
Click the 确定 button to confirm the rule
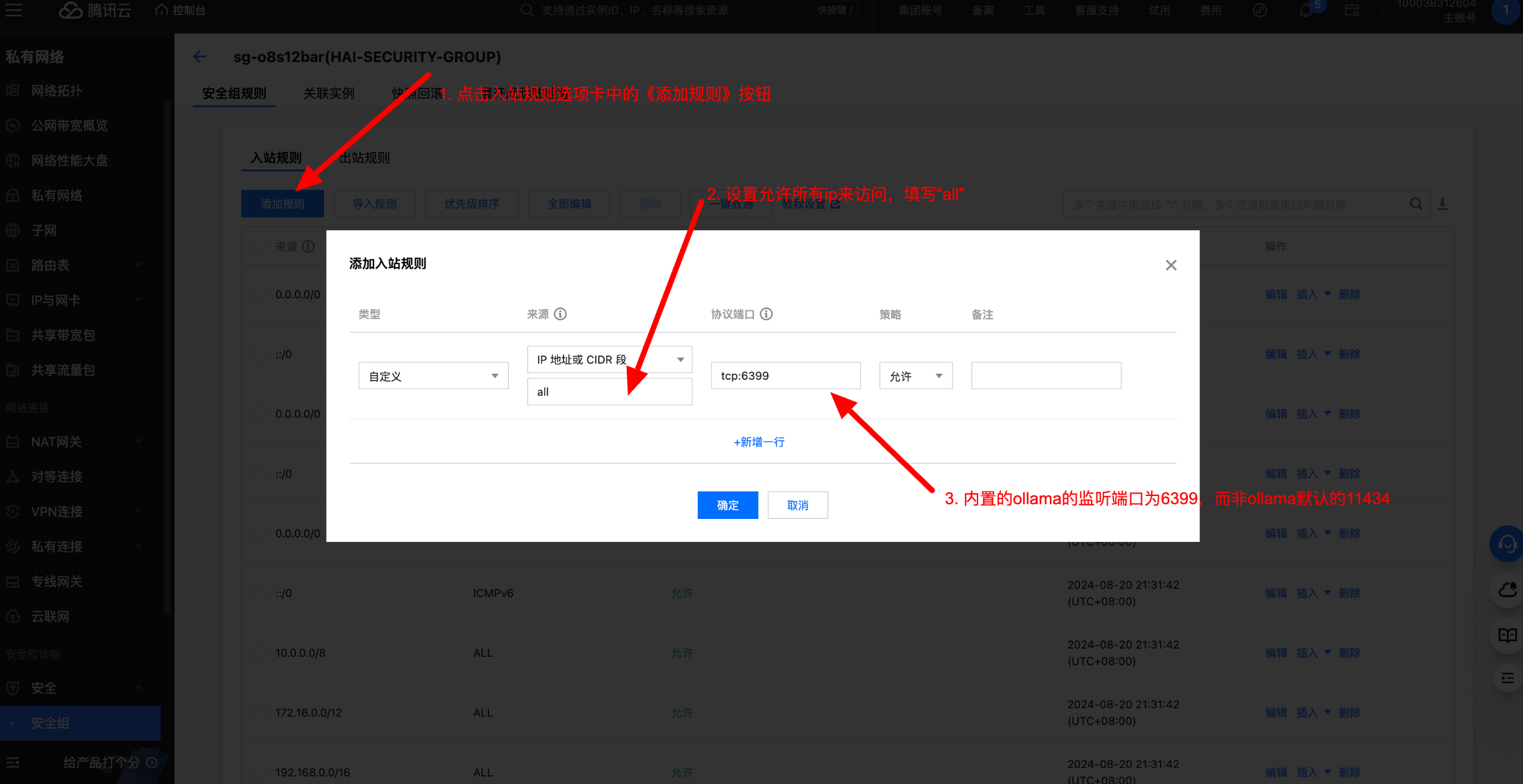727,505
